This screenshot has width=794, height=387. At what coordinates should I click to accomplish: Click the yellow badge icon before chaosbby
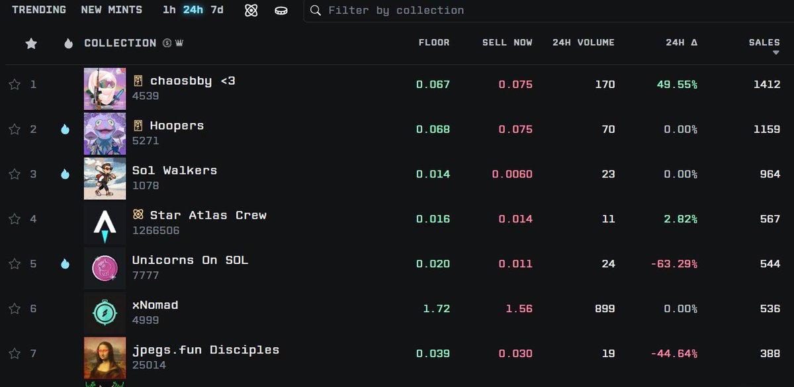138,81
